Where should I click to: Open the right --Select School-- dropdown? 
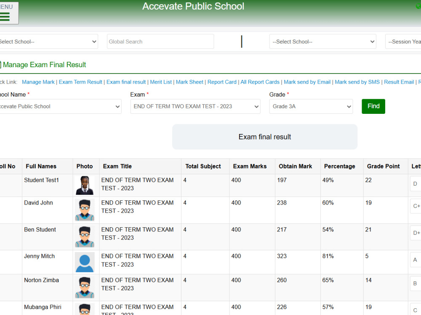click(323, 42)
